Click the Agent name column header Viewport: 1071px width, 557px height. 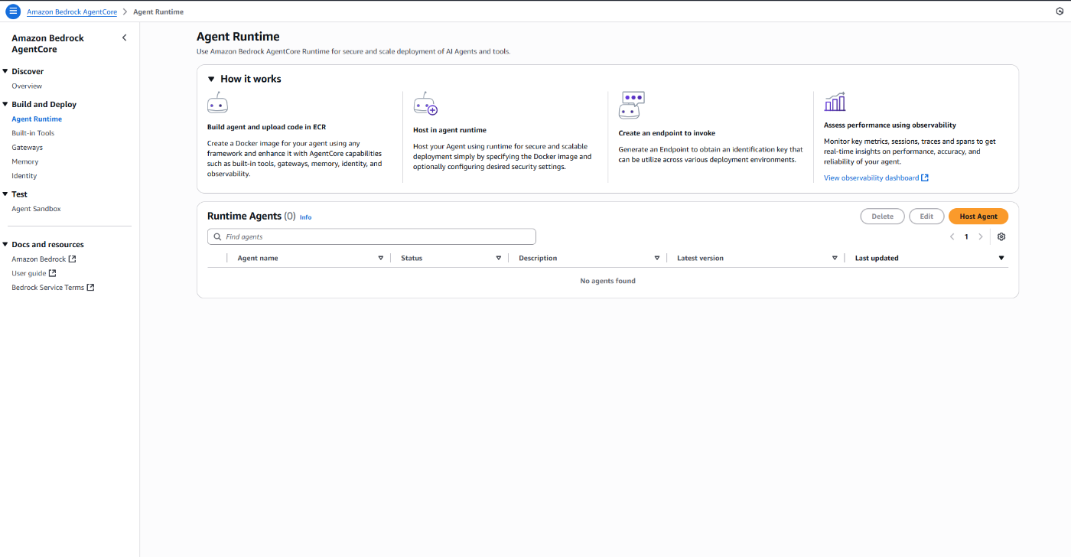258,259
